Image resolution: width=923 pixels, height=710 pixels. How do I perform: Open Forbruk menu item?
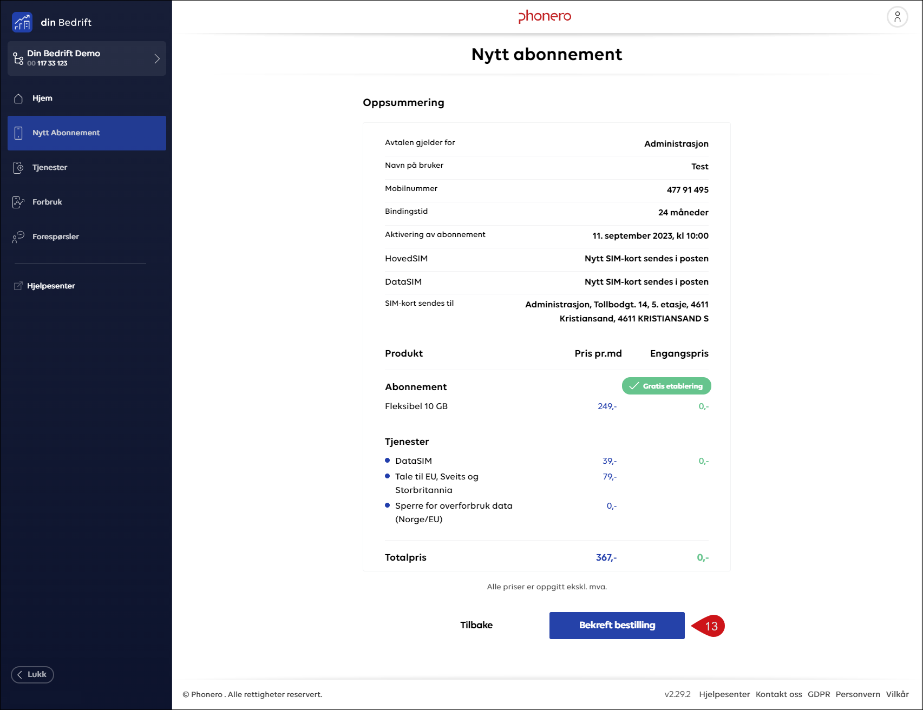[87, 202]
